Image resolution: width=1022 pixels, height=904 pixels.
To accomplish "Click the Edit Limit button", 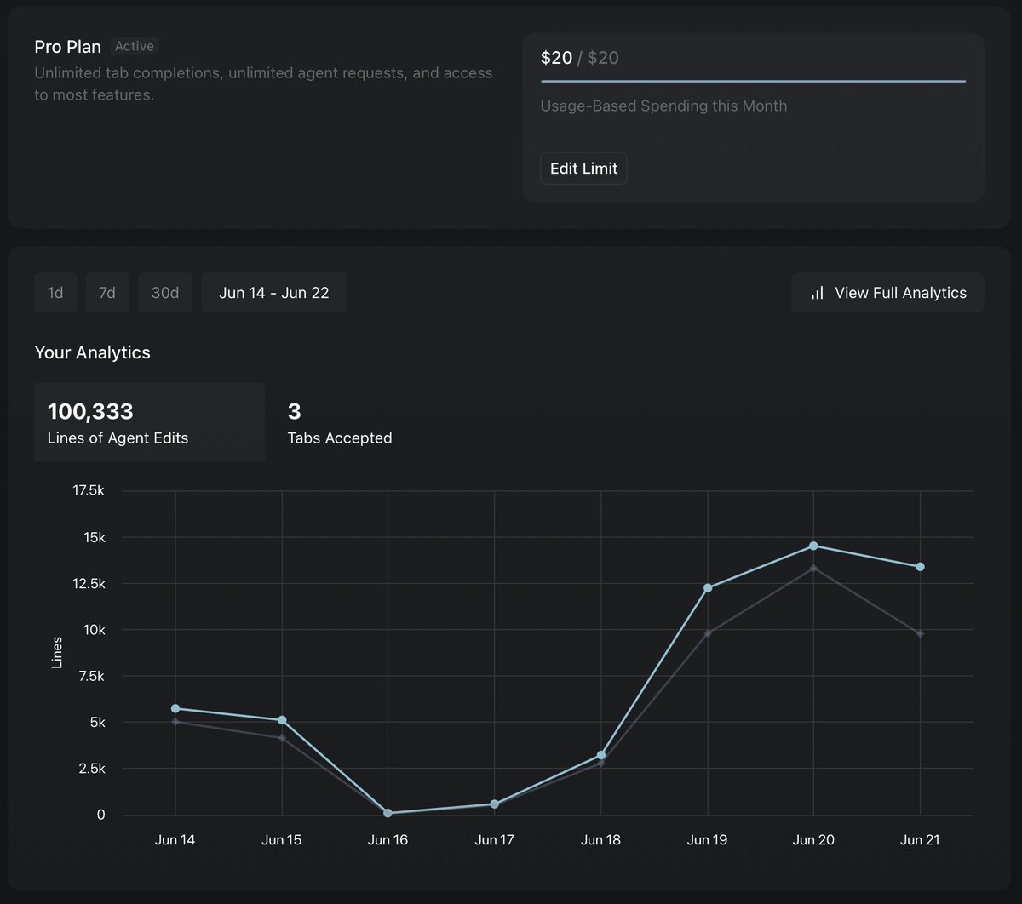I will [583, 168].
